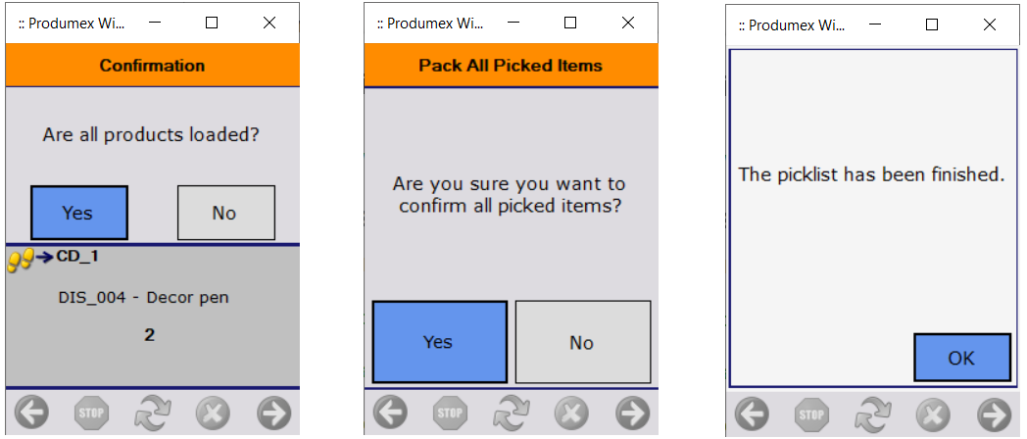Viewport: 1027px width, 439px height.
Task: Click refresh icon in Confirmation window
Action: point(153,413)
